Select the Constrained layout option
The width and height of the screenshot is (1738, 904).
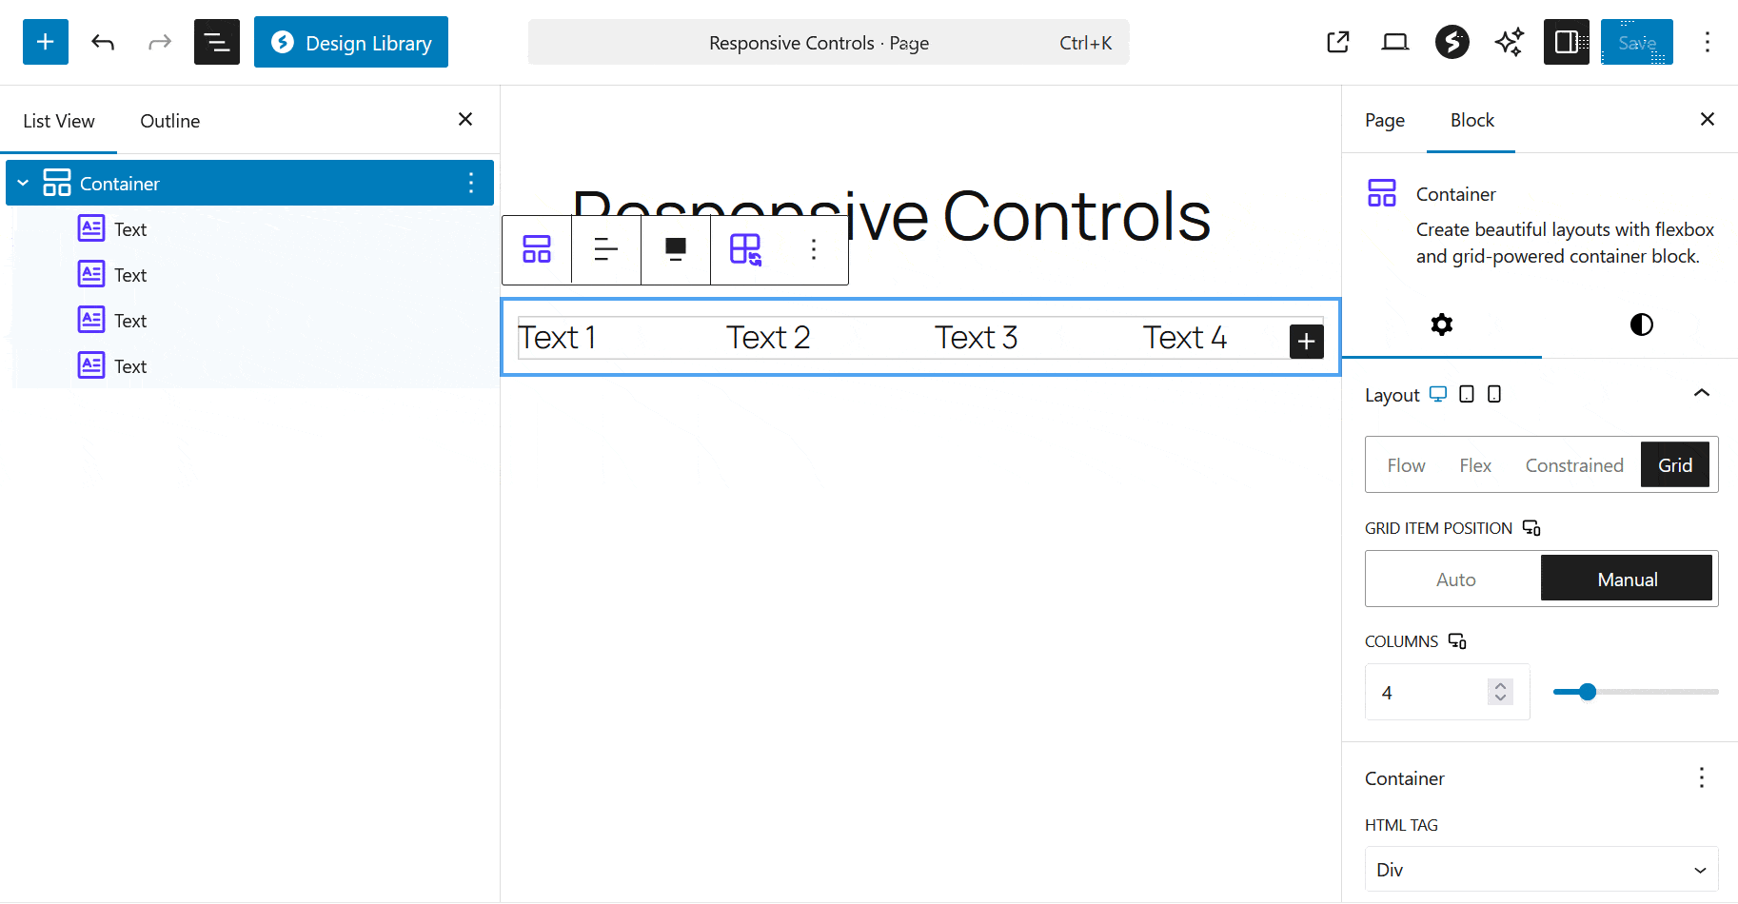click(1573, 465)
